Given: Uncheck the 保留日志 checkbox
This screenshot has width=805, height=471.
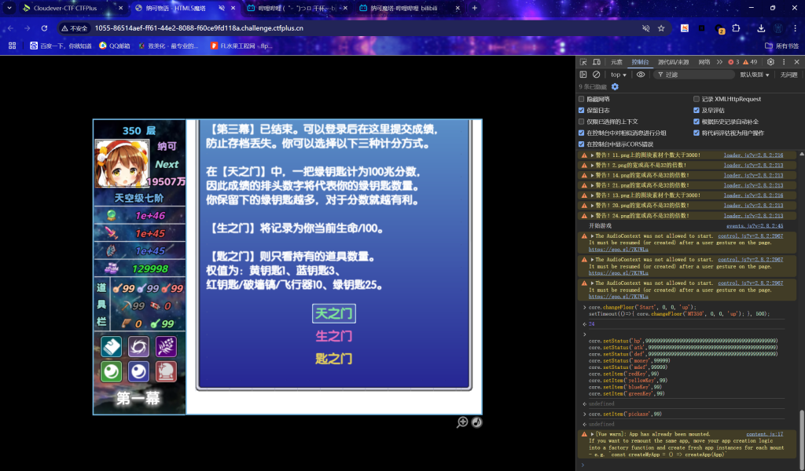Looking at the screenshot, I should pos(582,111).
